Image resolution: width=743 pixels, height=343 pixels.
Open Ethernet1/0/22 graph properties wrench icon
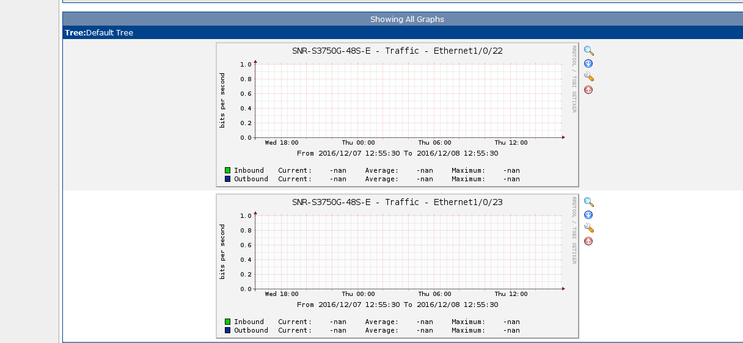coord(588,76)
